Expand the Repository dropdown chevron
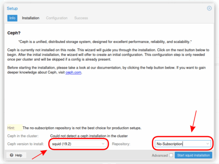This screenshot has width=219, height=164. [x=208, y=144]
